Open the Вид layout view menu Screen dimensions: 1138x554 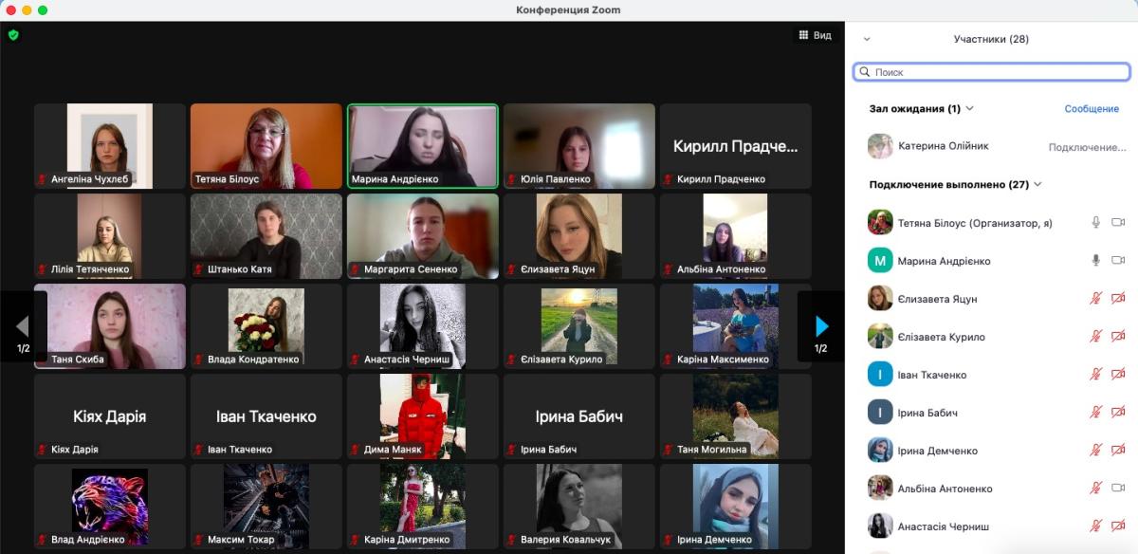[815, 35]
